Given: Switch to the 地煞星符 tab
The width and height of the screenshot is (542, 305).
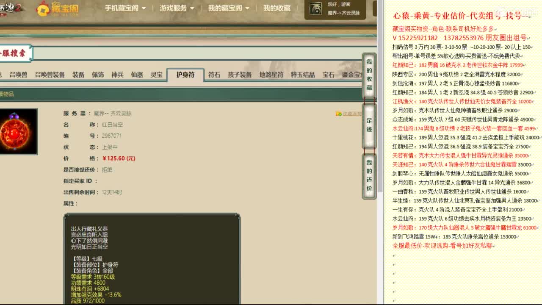Looking at the screenshot, I should [x=271, y=75].
